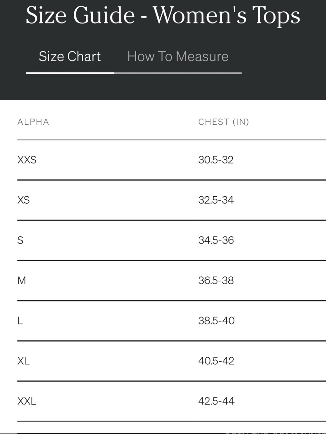Image resolution: width=326 pixels, height=434 pixels.
Task: Select the XS size row label
Action: (23, 200)
